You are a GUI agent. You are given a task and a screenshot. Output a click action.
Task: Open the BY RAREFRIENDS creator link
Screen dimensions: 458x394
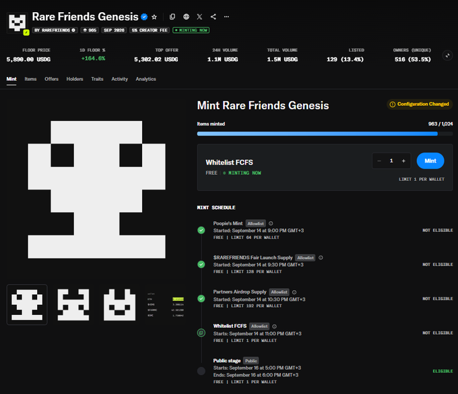point(55,30)
